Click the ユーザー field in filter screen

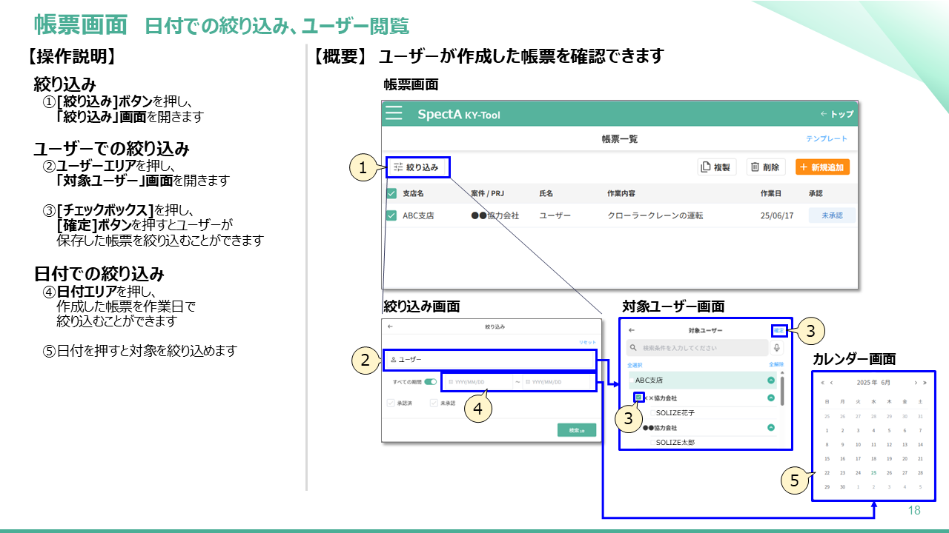(489, 360)
